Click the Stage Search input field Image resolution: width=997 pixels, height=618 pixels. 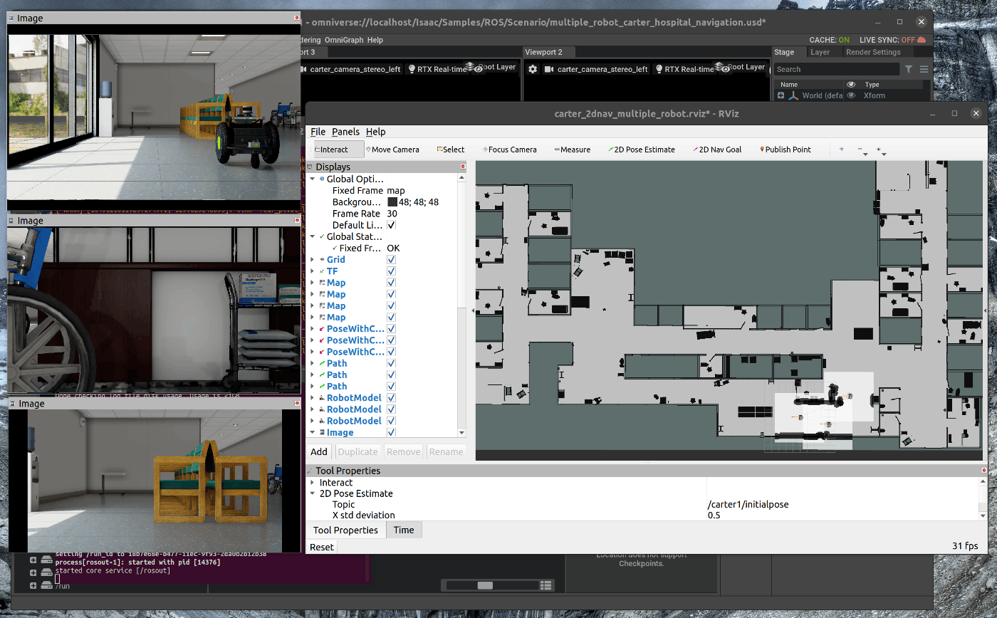837,69
